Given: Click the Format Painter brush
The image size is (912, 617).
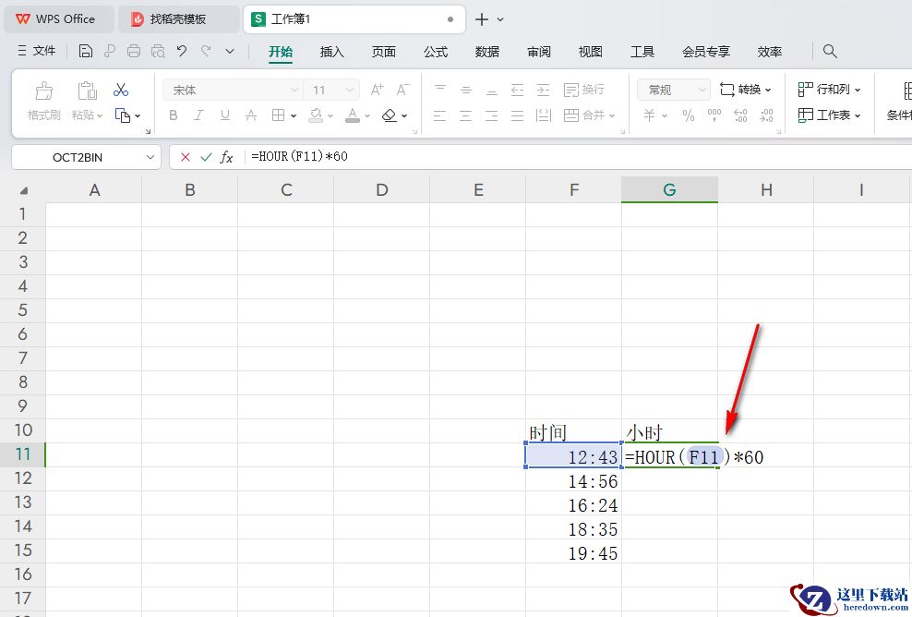Looking at the screenshot, I should (44, 91).
